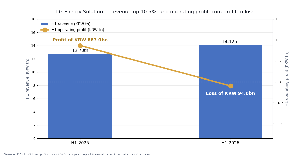Screen dimensions: 303x159
Task: Click the left axis tick label 6
Action: [x=34, y=99]
